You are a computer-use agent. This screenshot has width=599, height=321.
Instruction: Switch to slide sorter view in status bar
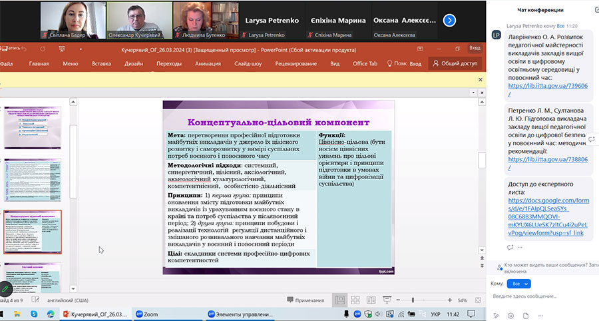tap(356, 301)
